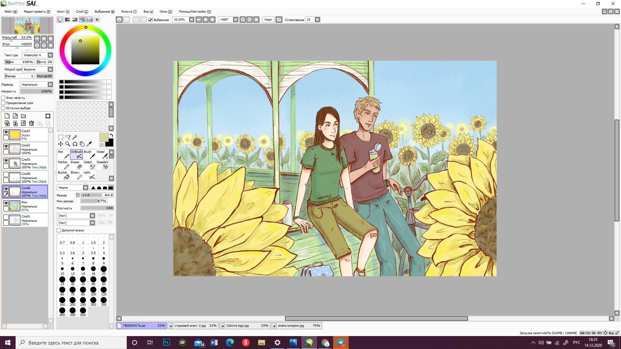
Task: Expand the Переход Нормально dropdown
Action: [50, 85]
